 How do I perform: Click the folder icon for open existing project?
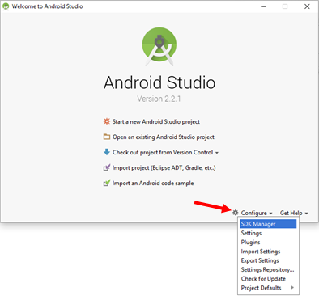click(107, 137)
